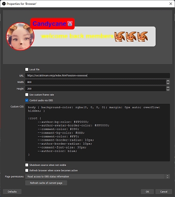Click the Candycane avatar picture in the preview
The width and height of the screenshot is (175, 197).
pos(20,36)
